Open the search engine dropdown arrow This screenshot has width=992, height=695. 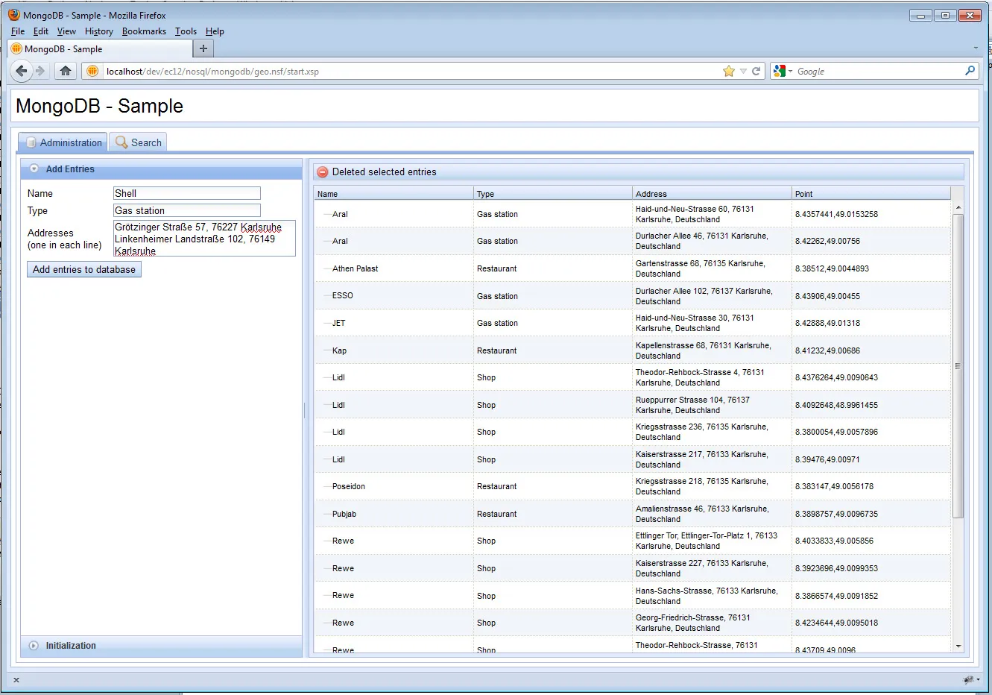coord(790,72)
